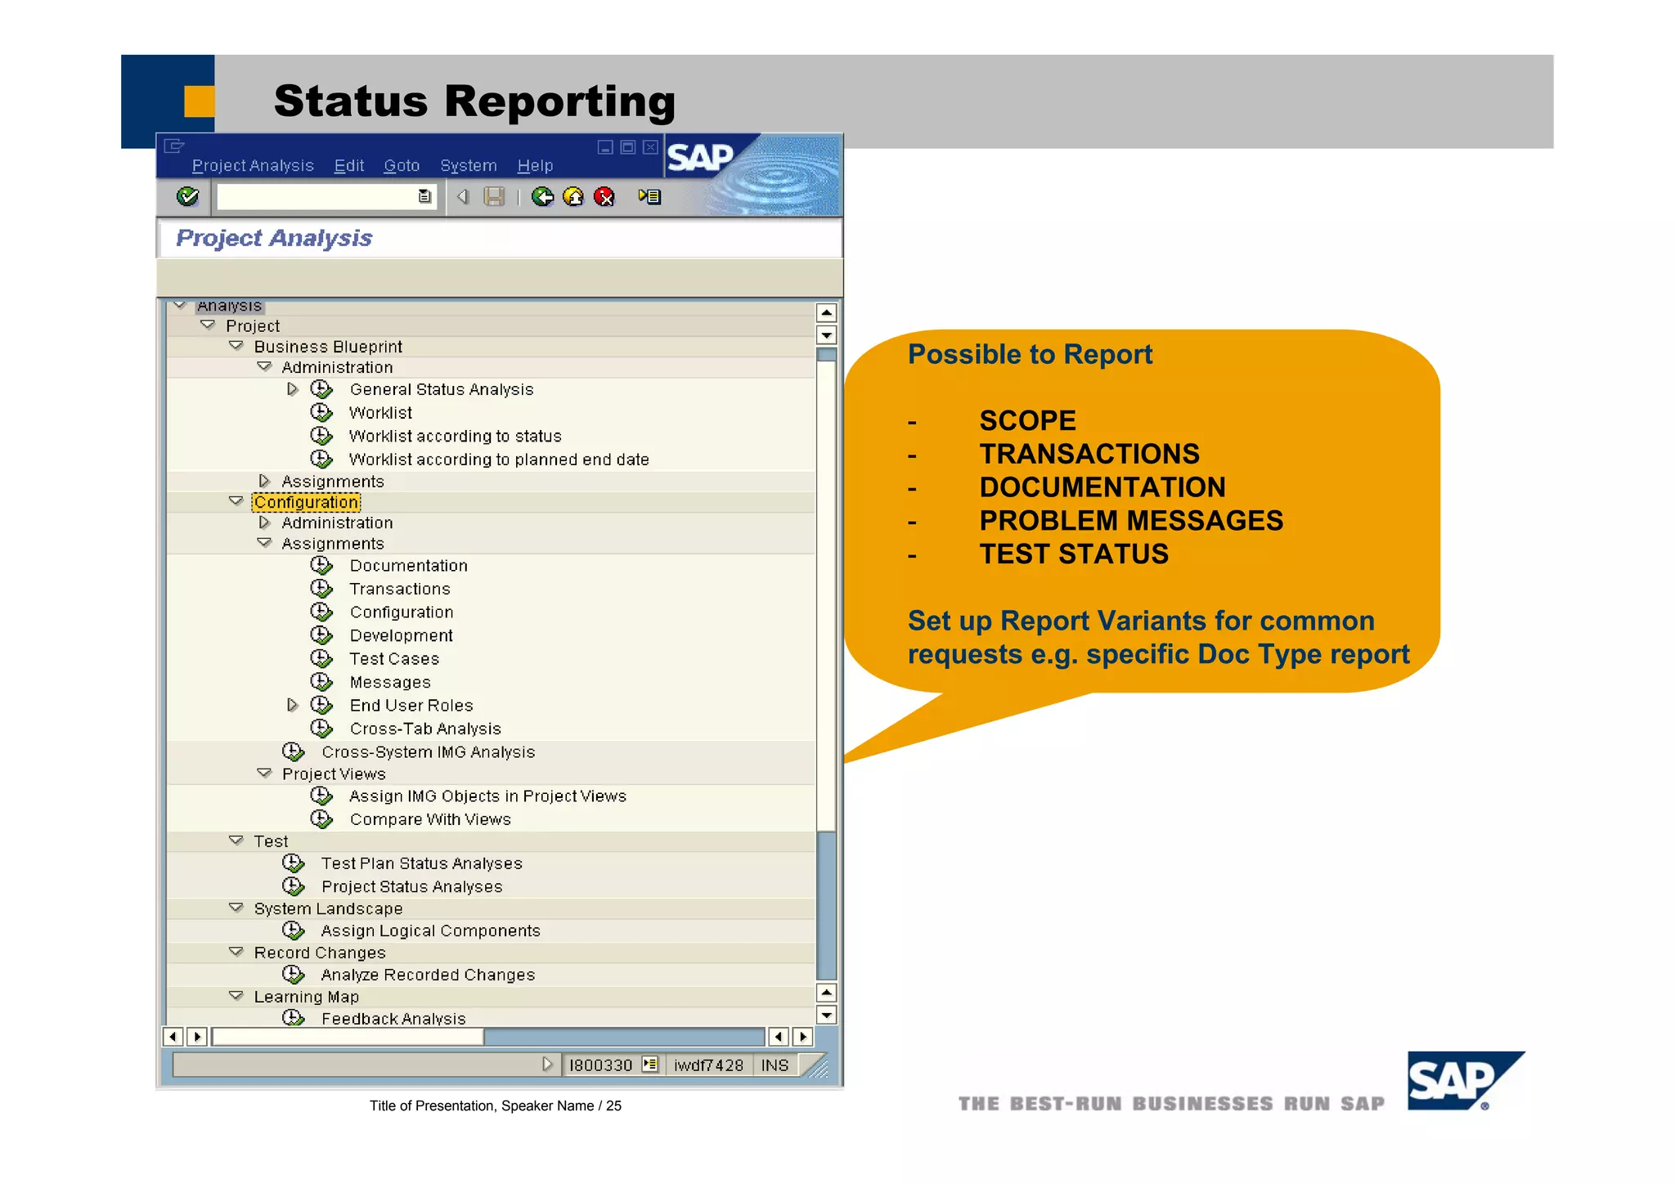The width and height of the screenshot is (1675, 1184).
Task: Open the System menu
Action: click(469, 166)
